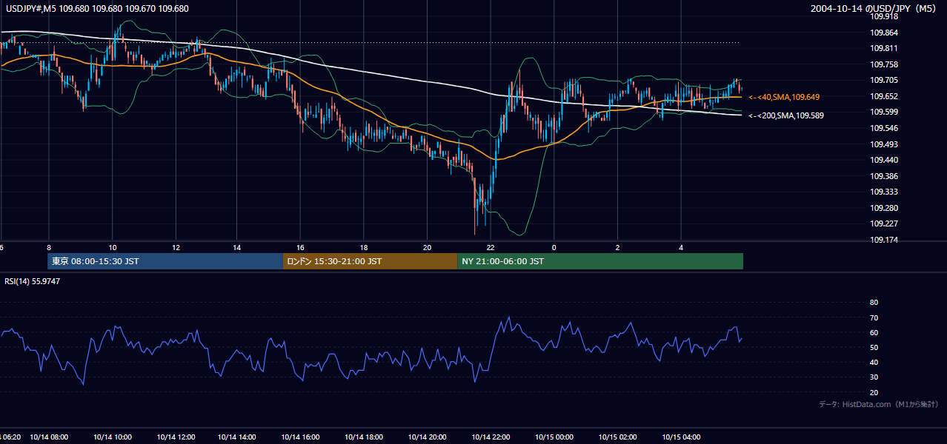Click price axis label 109.811
Image resolution: width=947 pixels, height=444 pixels.
pyautogui.click(x=884, y=48)
